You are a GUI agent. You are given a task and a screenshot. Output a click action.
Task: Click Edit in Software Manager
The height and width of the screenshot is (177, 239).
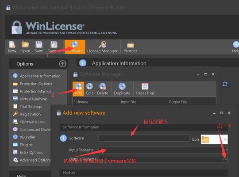pyautogui.click(x=89, y=89)
